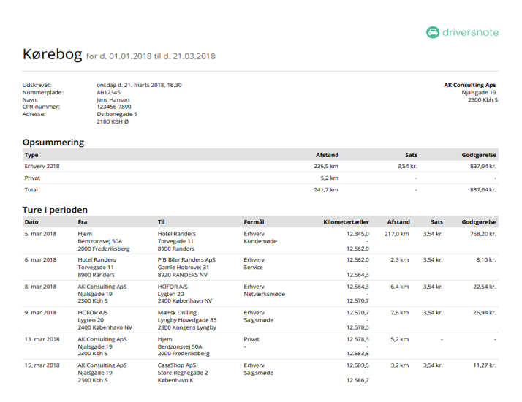522x402 pixels.
Task: Select the trip date 13. mar 2018
Action: coord(42,339)
